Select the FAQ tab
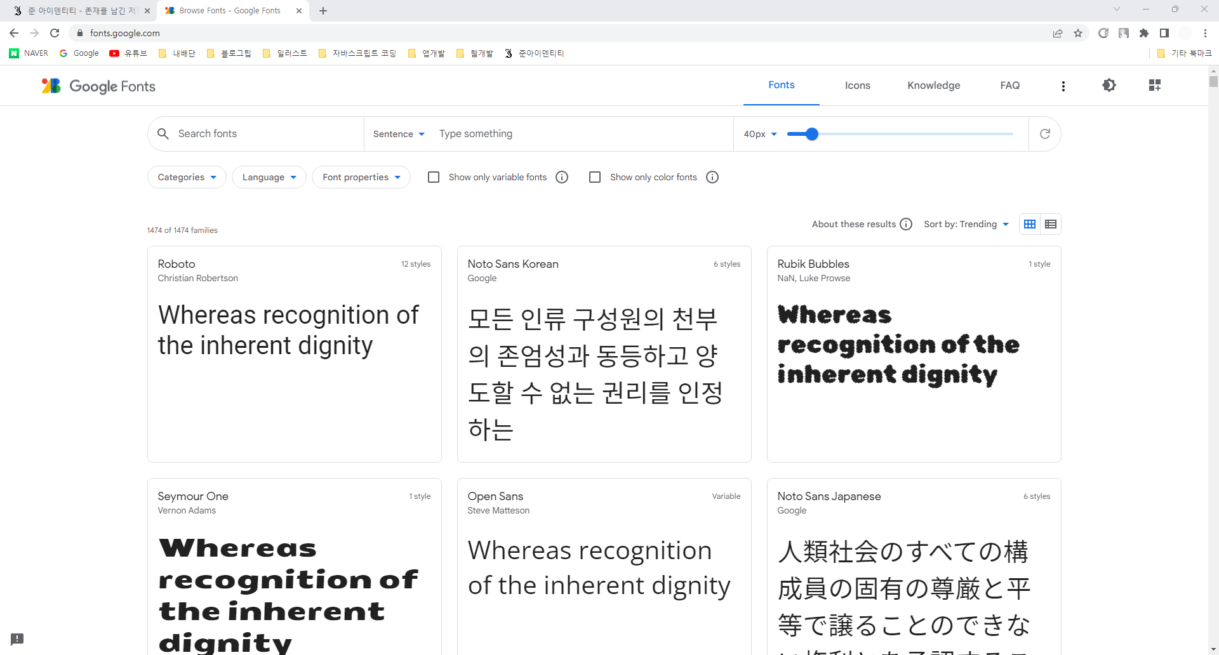The width and height of the screenshot is (1219, 655). coord(1010,85)
